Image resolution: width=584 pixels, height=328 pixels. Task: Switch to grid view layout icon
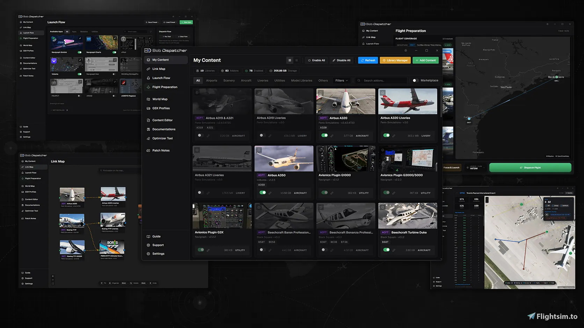point(290,60)
